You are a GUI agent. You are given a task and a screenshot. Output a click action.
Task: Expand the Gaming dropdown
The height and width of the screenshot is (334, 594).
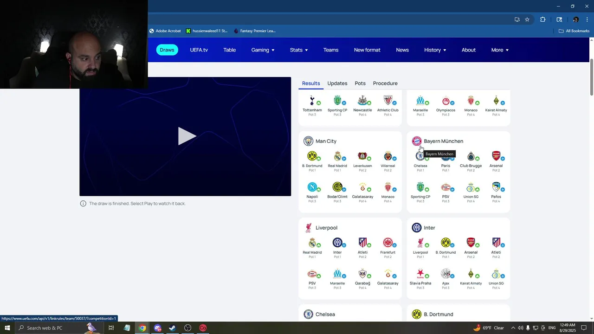pos(263,50)
